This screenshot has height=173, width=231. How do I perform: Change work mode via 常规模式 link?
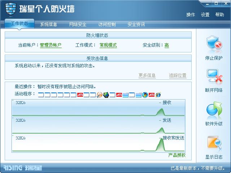coord(108,45)
